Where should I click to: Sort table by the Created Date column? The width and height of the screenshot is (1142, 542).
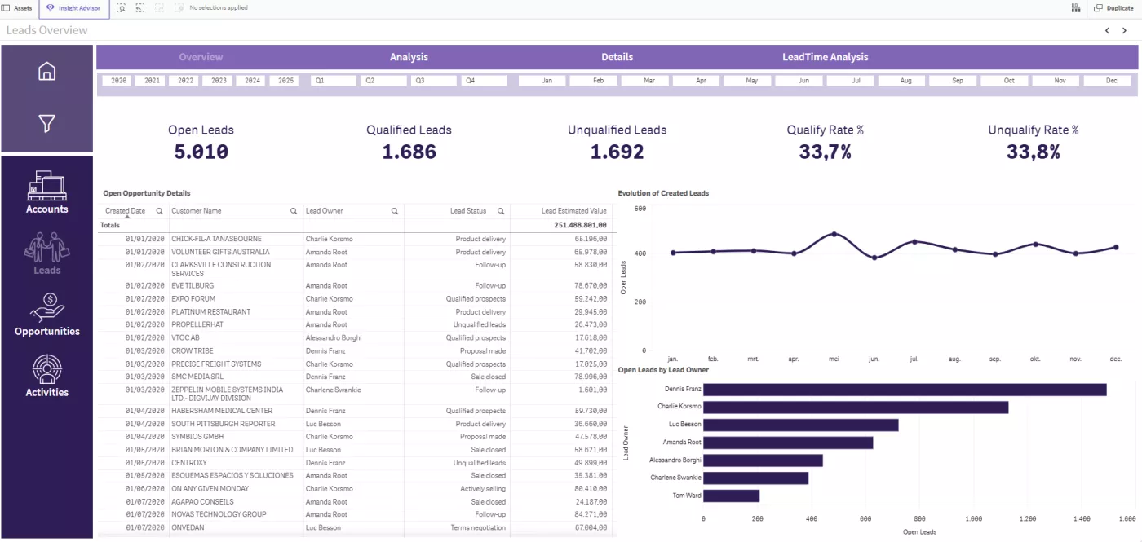pyautogui.click(x=126, y=210)
